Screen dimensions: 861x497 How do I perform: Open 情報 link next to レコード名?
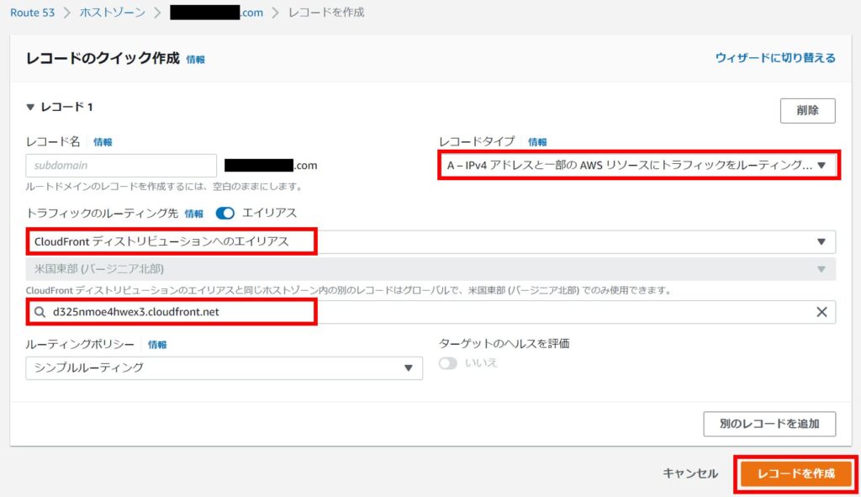(103, 142)
